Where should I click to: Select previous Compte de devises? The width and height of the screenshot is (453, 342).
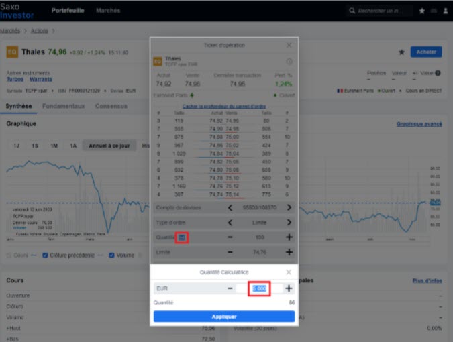click(x=230, y=207)
